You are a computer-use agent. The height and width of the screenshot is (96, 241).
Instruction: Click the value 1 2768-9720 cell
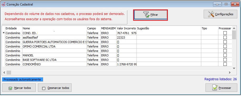tap(127, 64)
